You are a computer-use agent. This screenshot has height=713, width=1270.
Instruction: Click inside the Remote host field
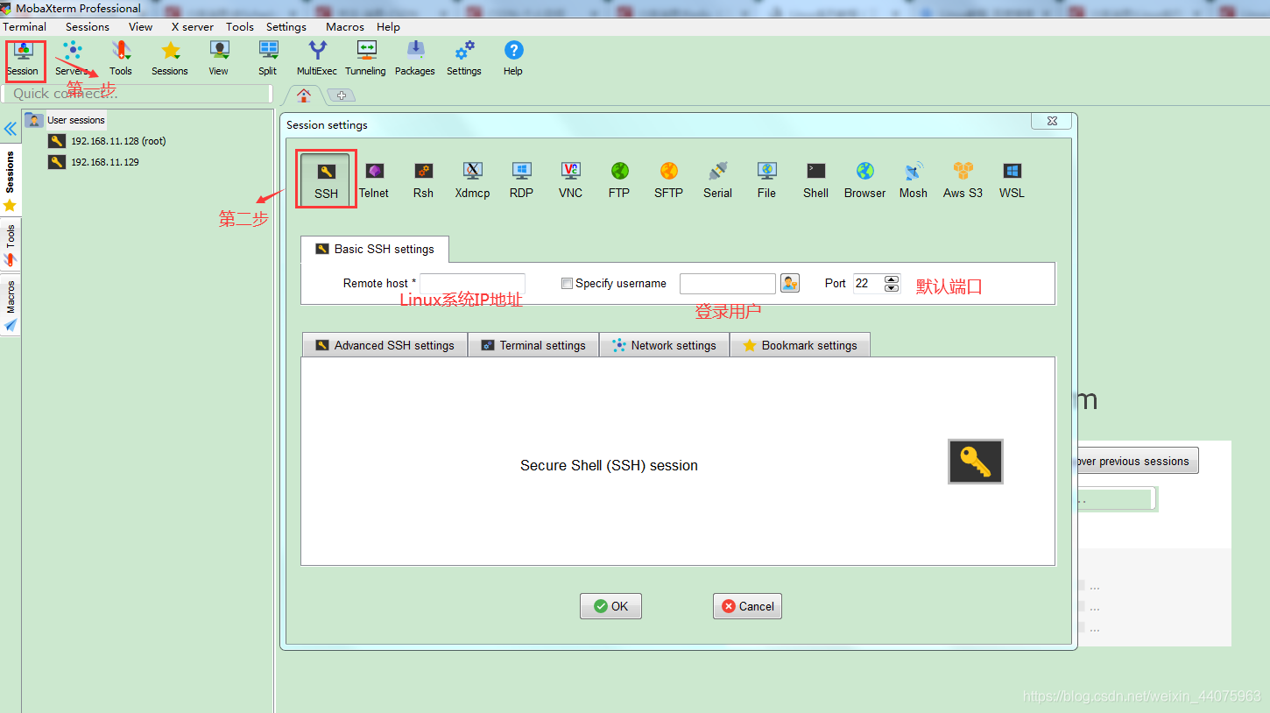(x=471, y=283)
